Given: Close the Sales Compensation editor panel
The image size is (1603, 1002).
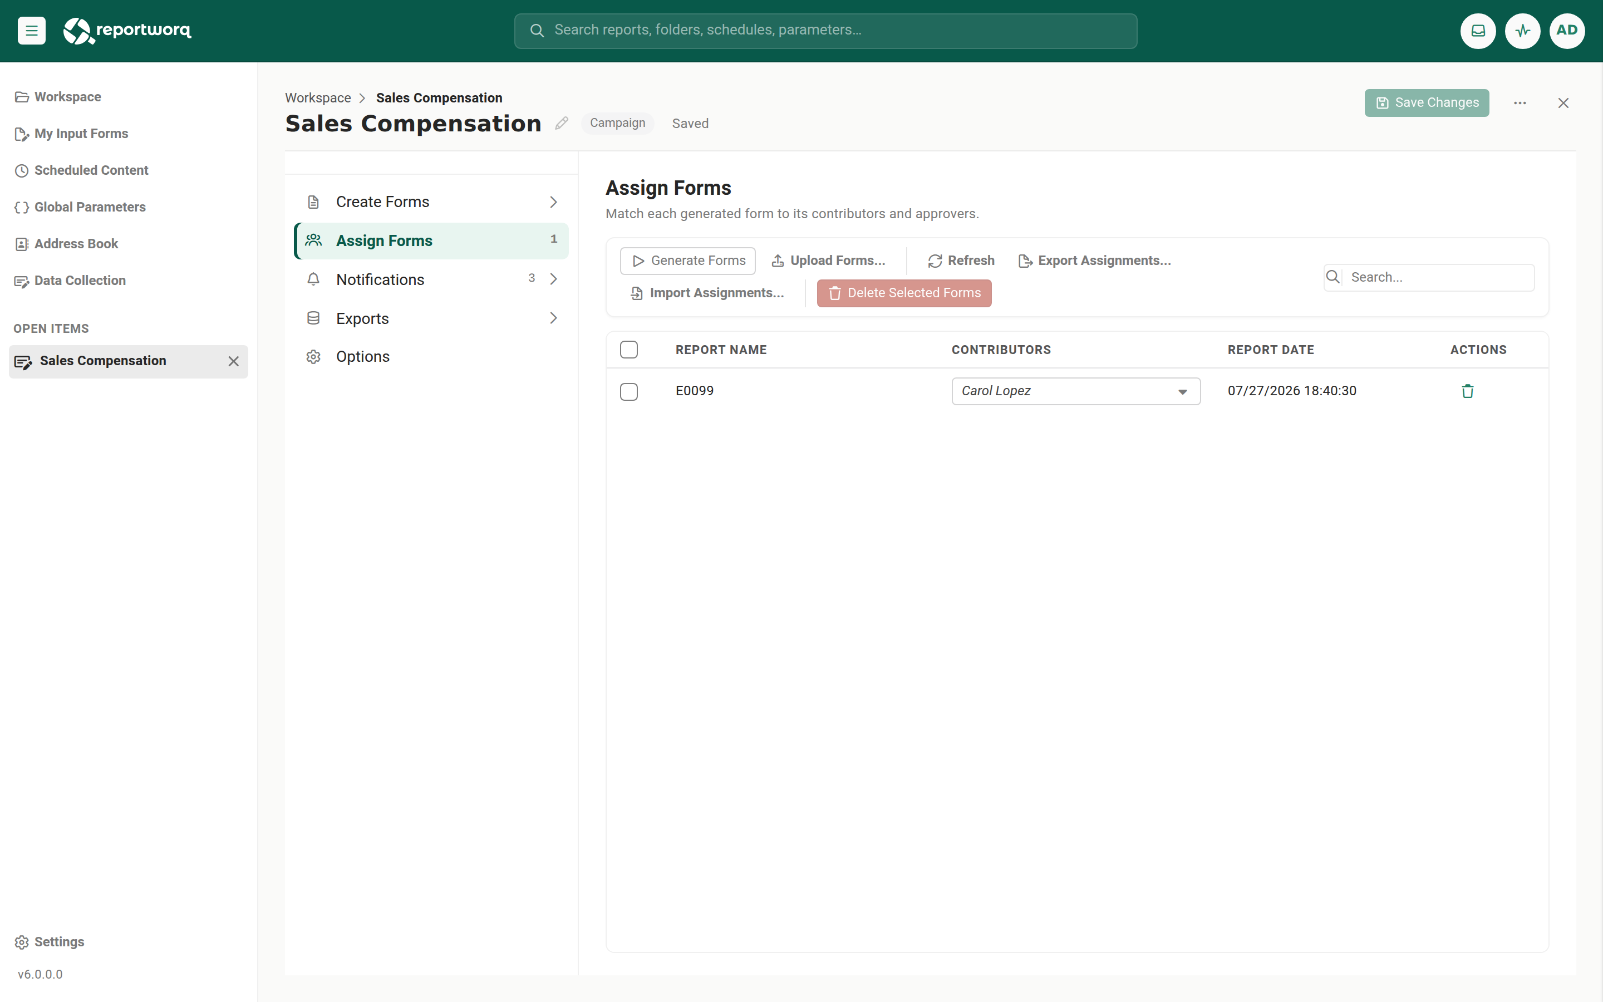Looking at the screenshot, I should [x=1563, y=103].
